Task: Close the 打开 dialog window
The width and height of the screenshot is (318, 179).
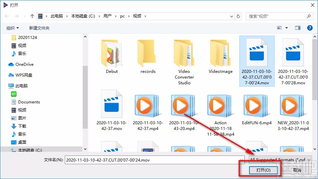Action: (x=313, y=5)
